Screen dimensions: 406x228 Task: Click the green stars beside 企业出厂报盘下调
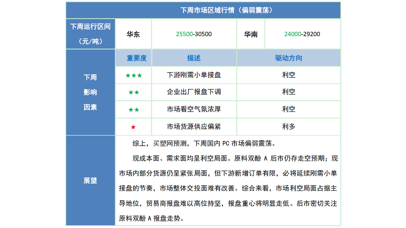click(x=133, y=93)
